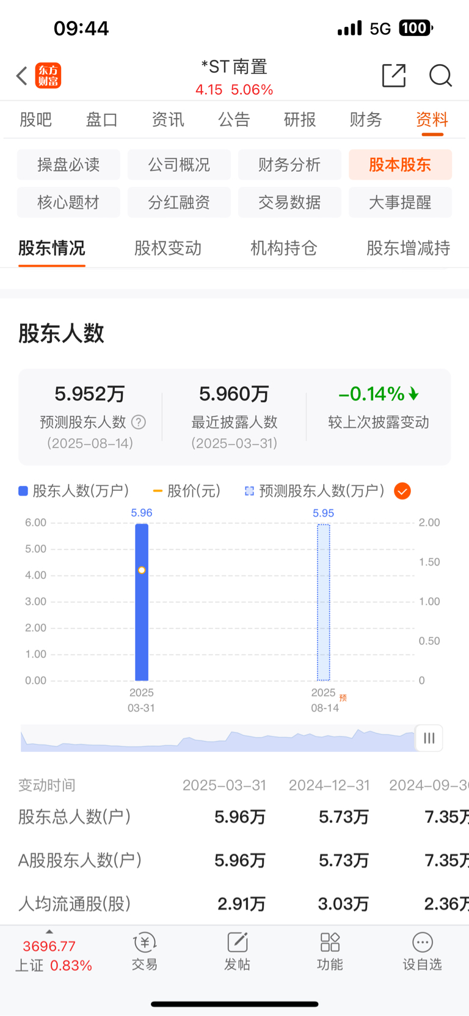Open the search magnifier icon

[440, 76]
